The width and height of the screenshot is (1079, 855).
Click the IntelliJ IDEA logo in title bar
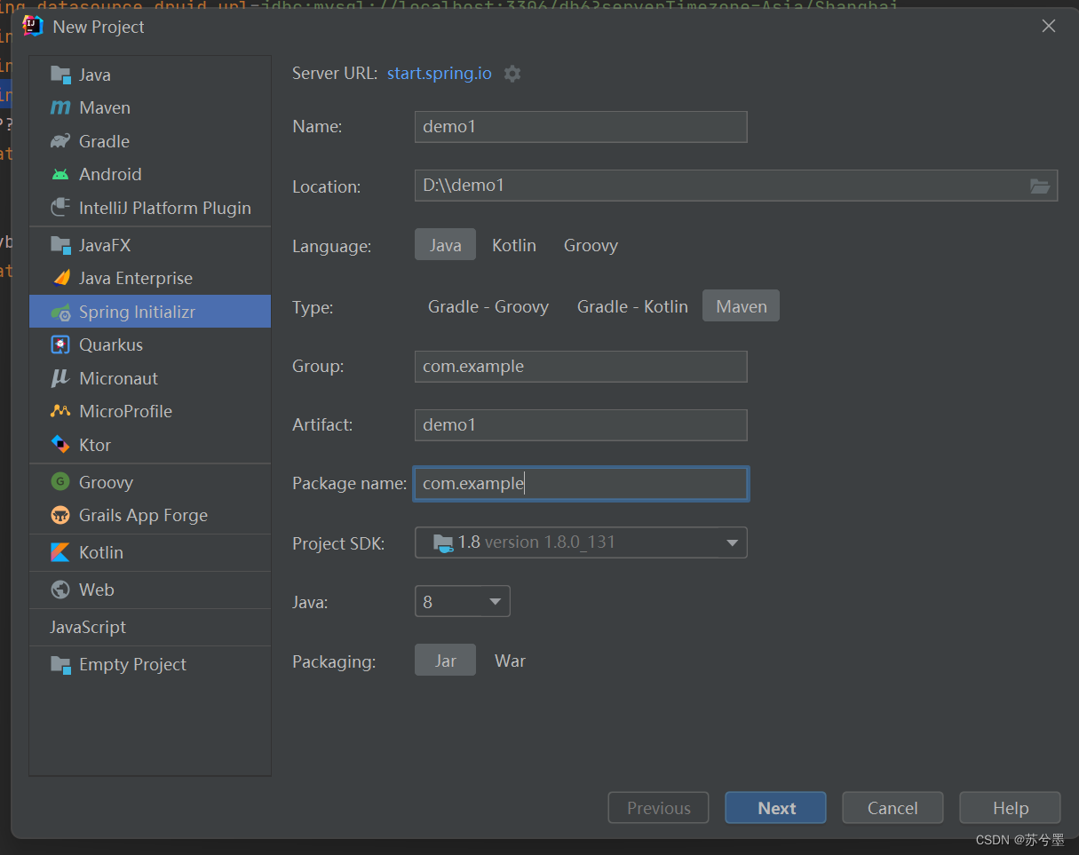[33, 26]
